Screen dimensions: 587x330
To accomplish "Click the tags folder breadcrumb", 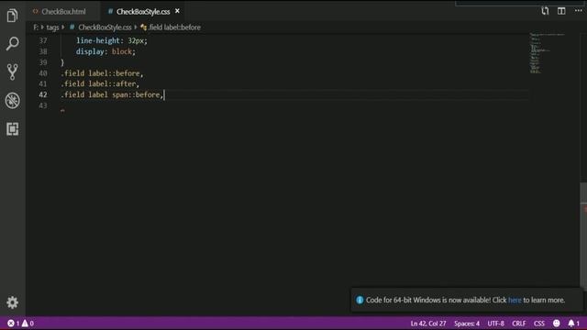I will click(52, 27).
